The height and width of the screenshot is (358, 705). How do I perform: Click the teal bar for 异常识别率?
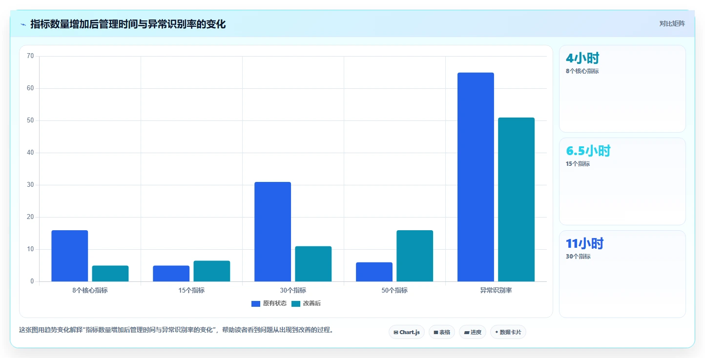517,199
